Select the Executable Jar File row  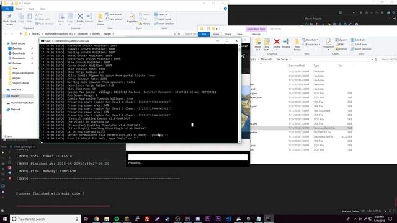(301, 136)
